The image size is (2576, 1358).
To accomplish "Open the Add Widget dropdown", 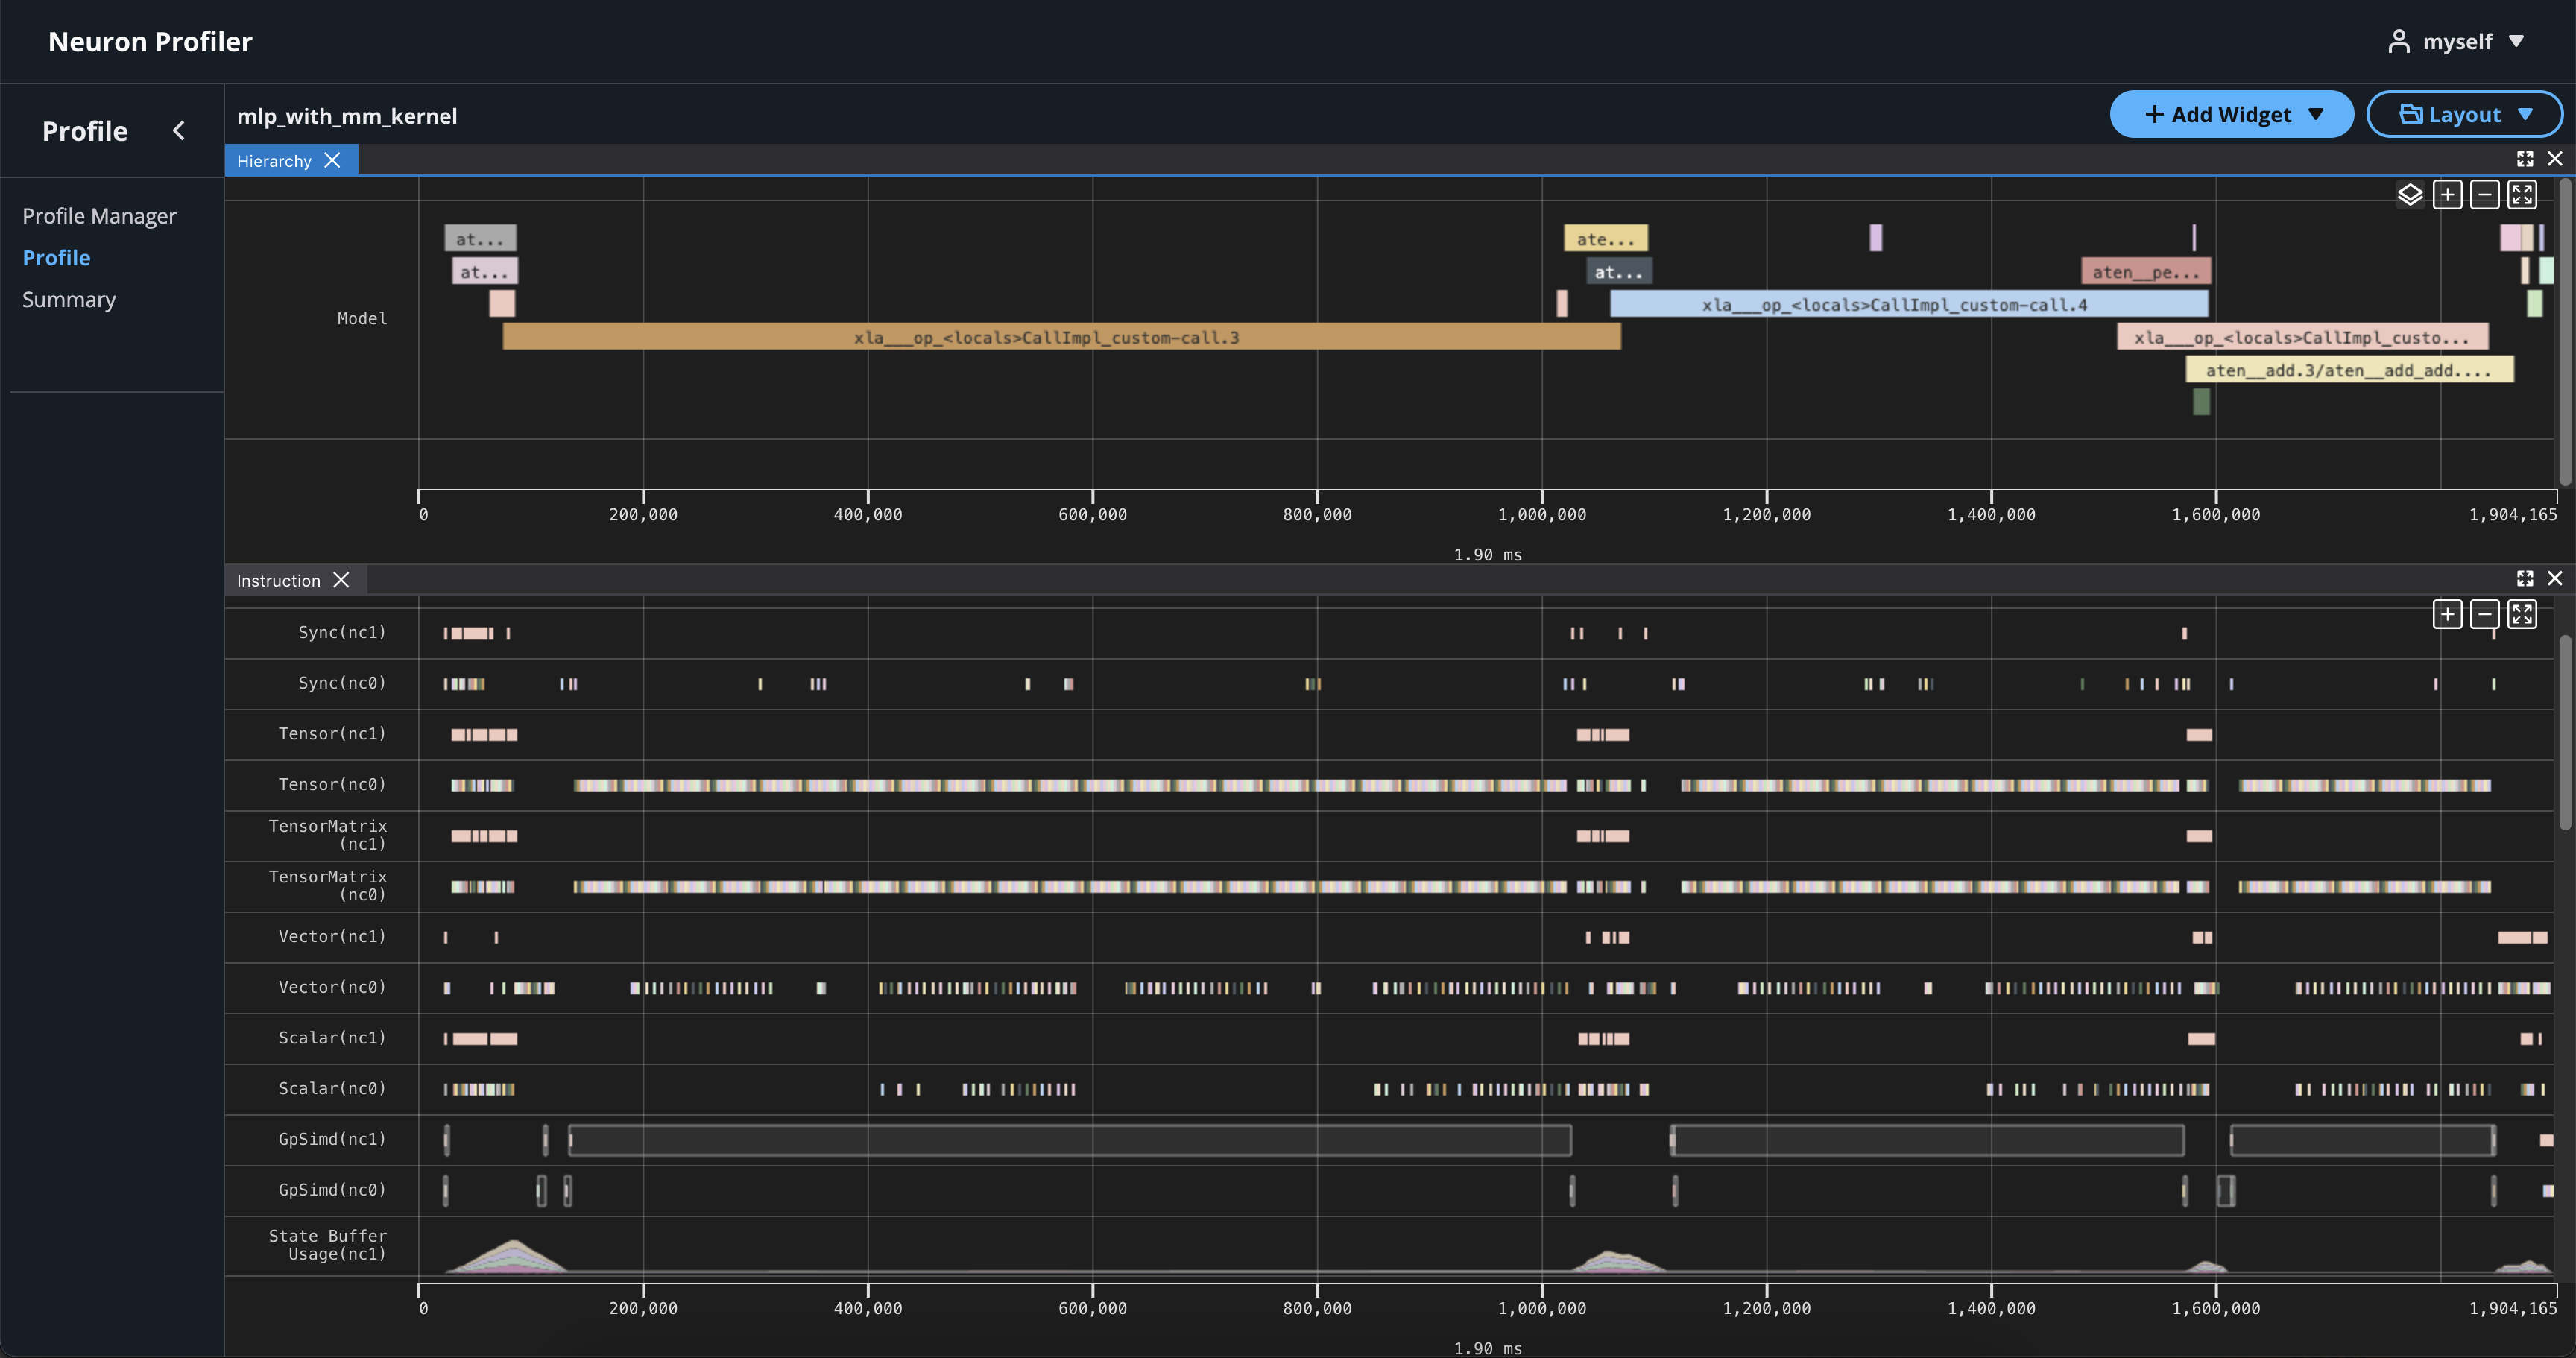I will coord(2231,115).
